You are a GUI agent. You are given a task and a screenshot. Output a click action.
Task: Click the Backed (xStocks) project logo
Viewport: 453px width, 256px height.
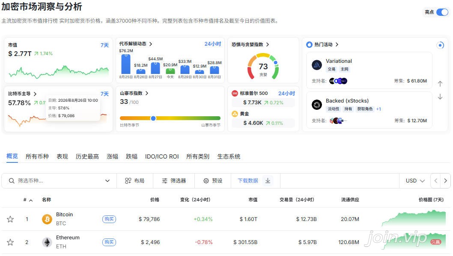coord(317,104)
